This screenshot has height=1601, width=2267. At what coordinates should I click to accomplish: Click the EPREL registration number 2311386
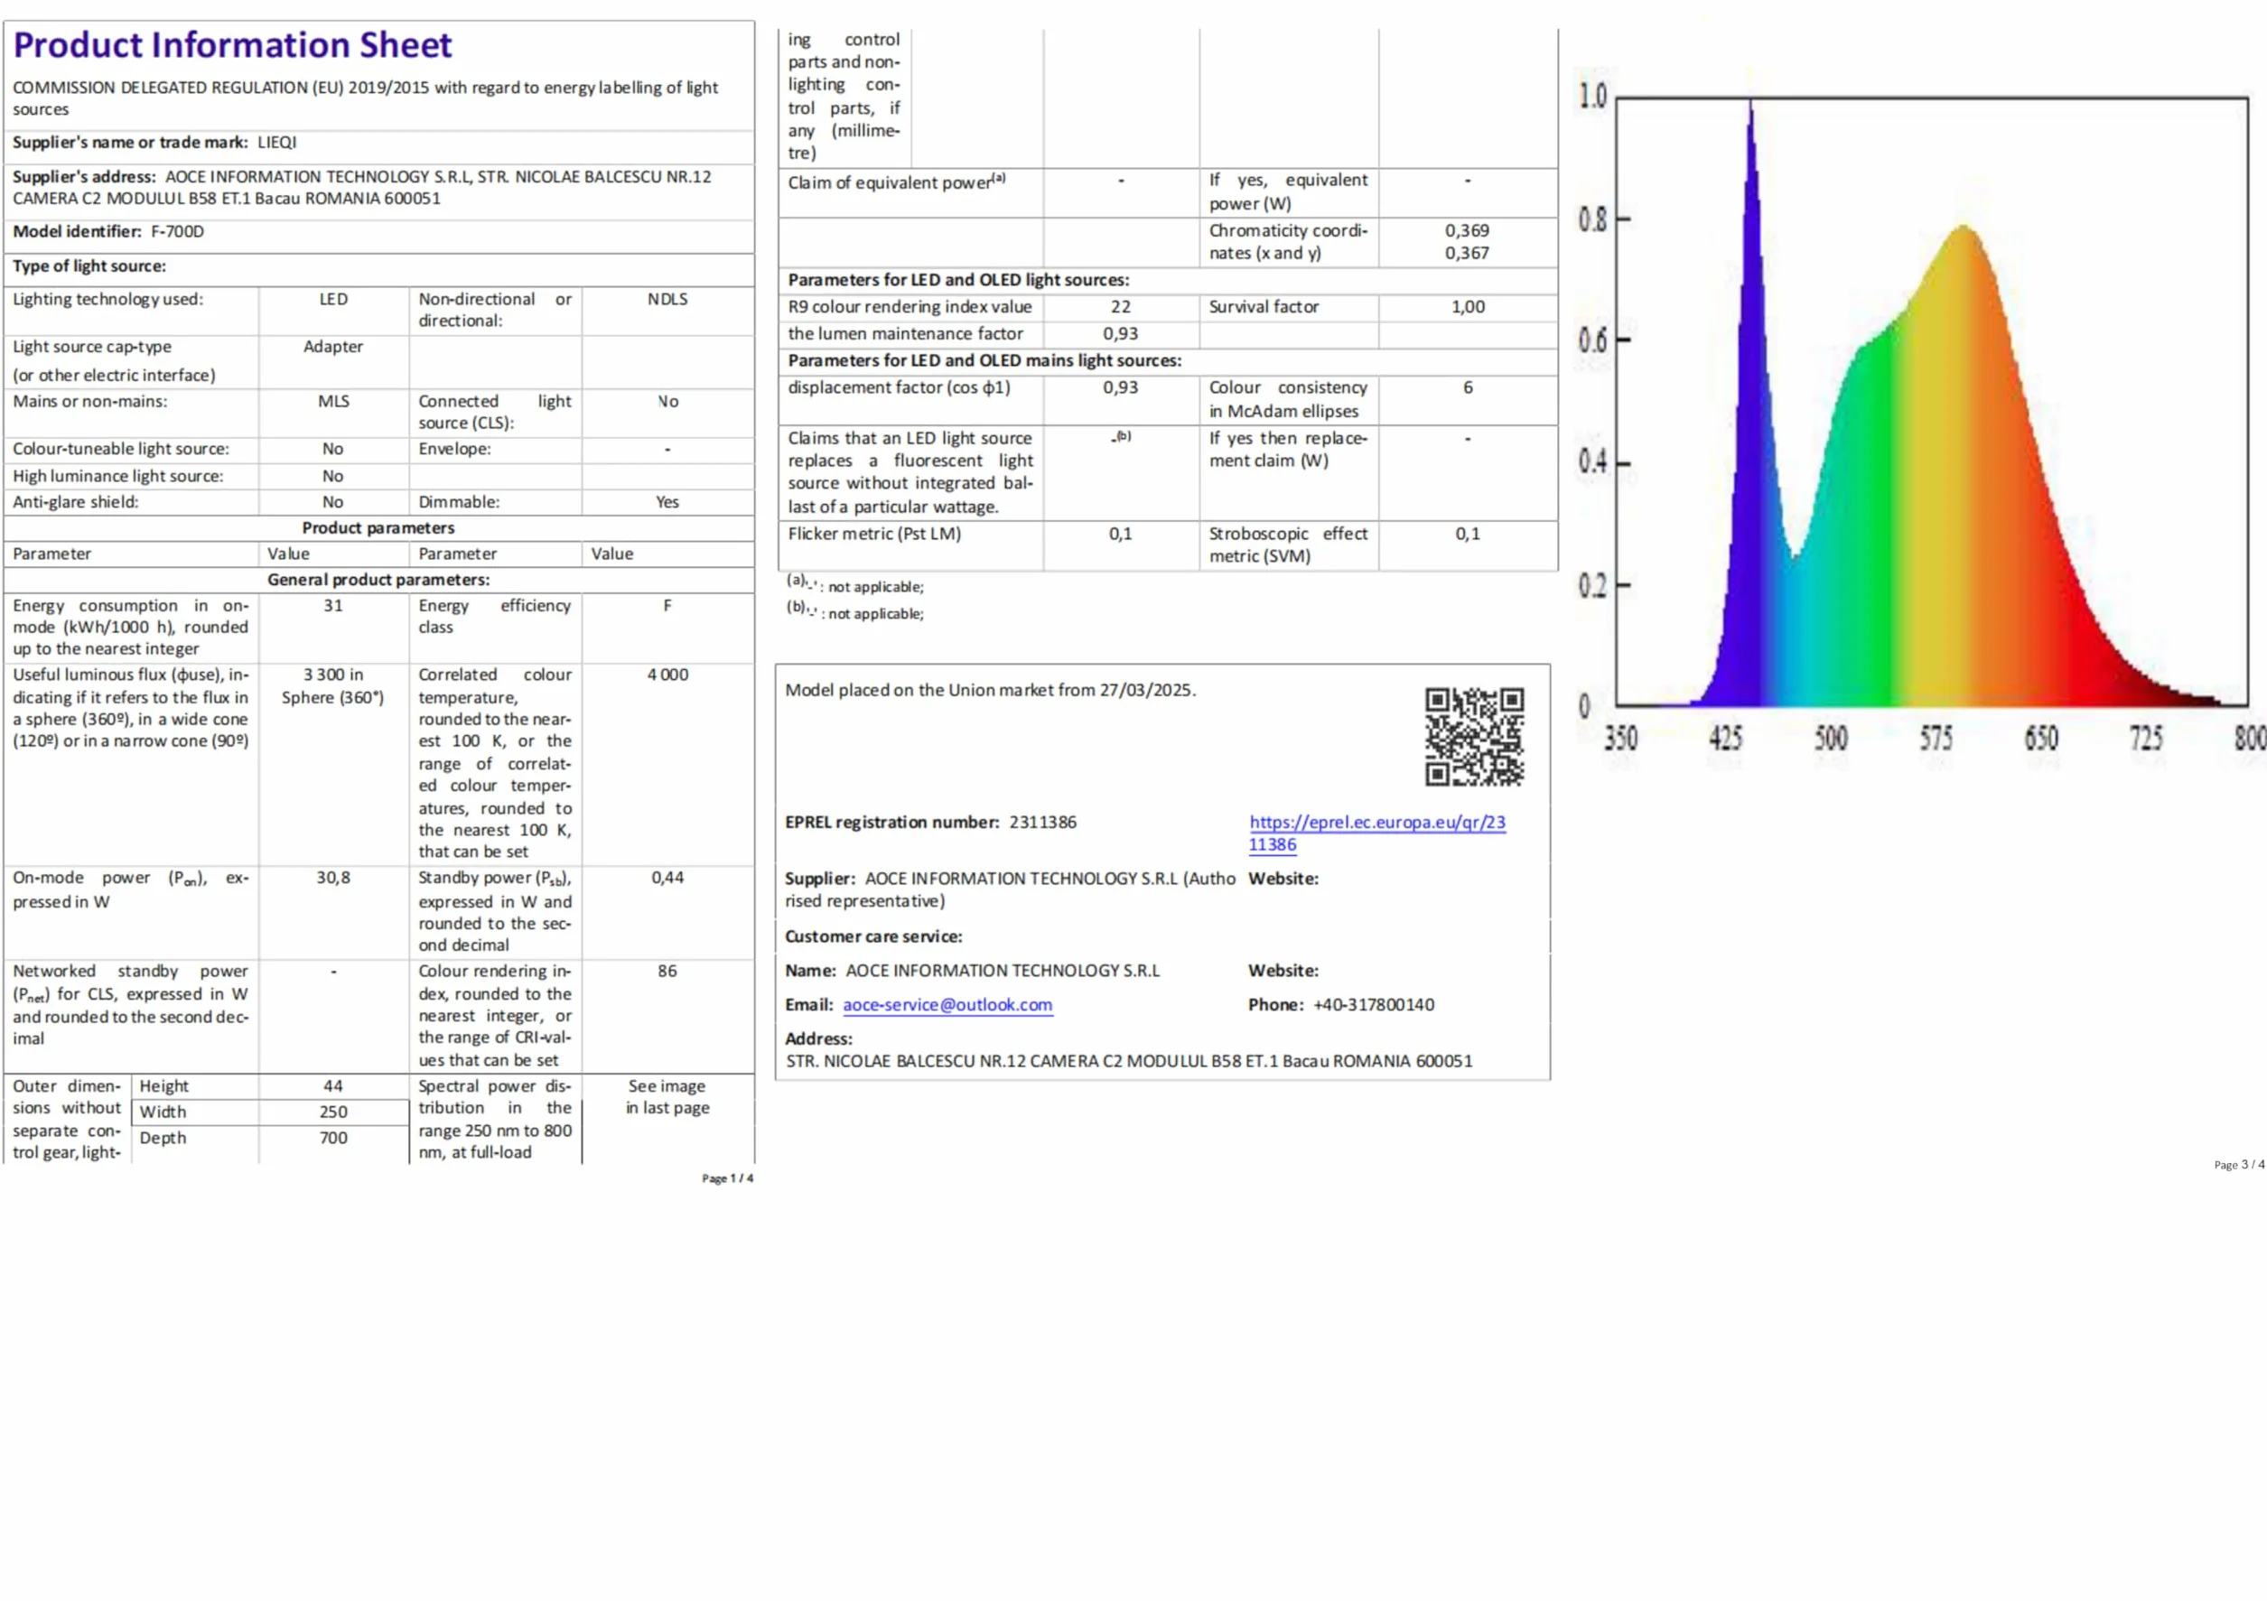[x=1042, y=823]
